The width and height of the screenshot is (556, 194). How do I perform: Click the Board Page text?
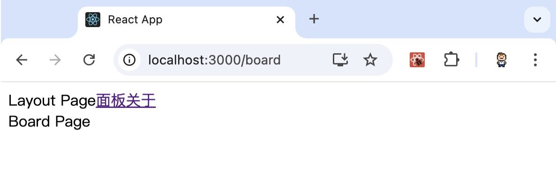[x=49, y=122]
